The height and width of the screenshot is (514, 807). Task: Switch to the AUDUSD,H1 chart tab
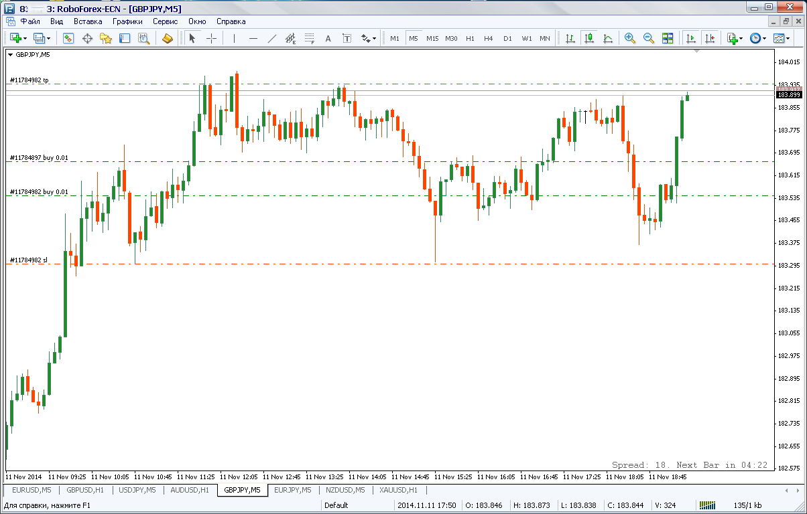point(190,491)
